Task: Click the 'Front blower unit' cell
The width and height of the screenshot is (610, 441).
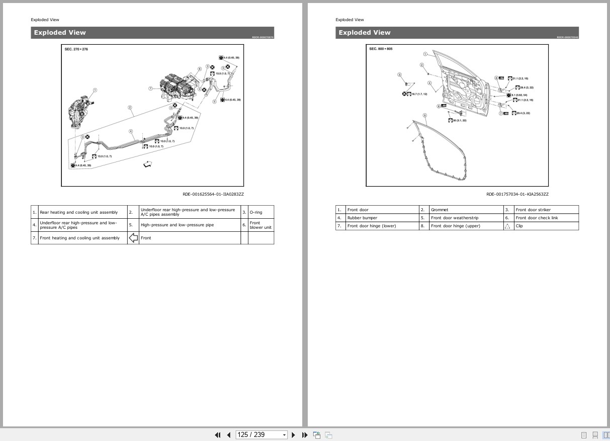Action: pos(261,225)
